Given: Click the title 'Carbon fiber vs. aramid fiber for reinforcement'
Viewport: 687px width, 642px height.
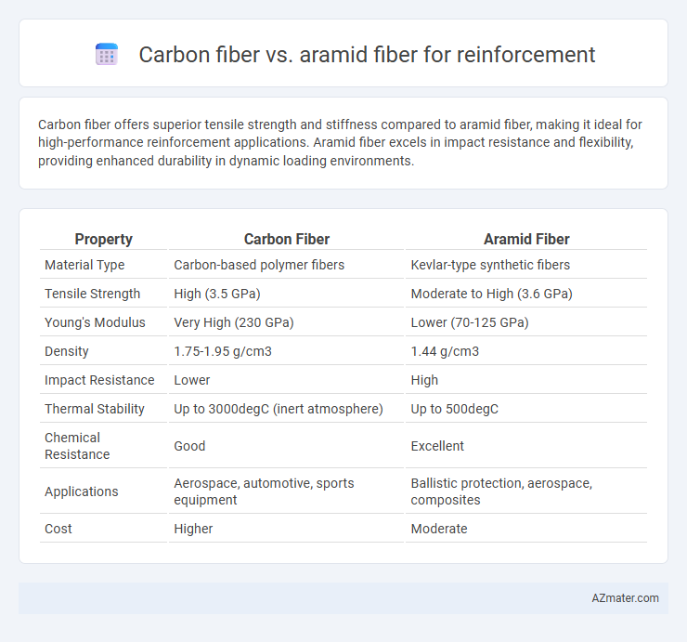Looking at the screenshot, I should 367,55.
